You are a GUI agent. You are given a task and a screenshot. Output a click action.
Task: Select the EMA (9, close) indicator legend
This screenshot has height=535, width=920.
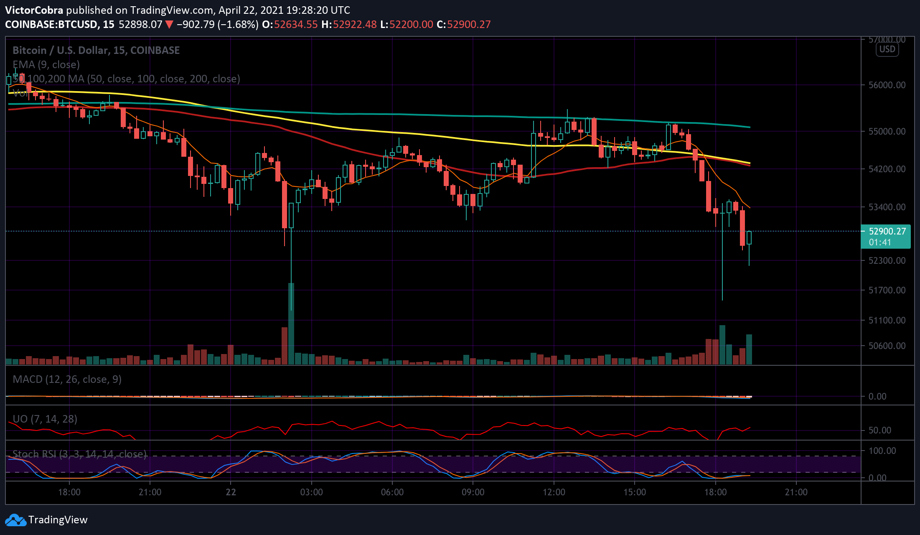coord(46,64)
